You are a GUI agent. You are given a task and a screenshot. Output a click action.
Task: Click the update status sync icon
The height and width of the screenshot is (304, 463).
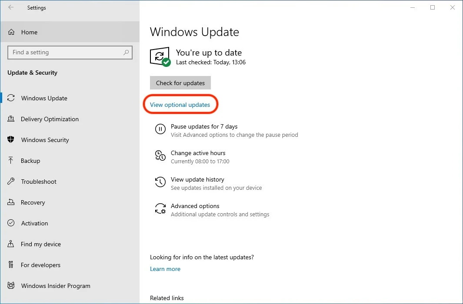160,57
